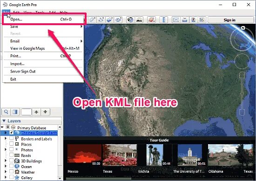Click the Ocean layer globe icon
Image resolution: width=256 pixels, height=181 pixels.
click(x=17, y=167)
